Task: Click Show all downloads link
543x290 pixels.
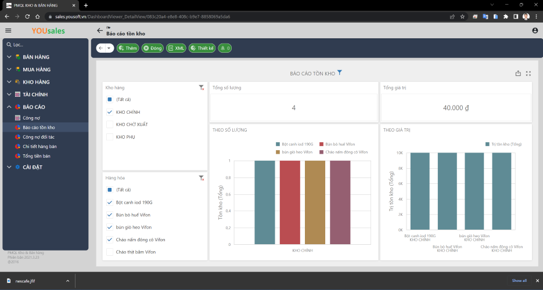Action: (519, 281)
